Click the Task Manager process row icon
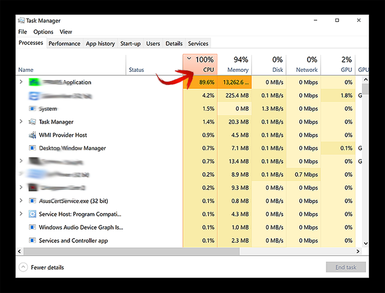 [x=32, y=122]
